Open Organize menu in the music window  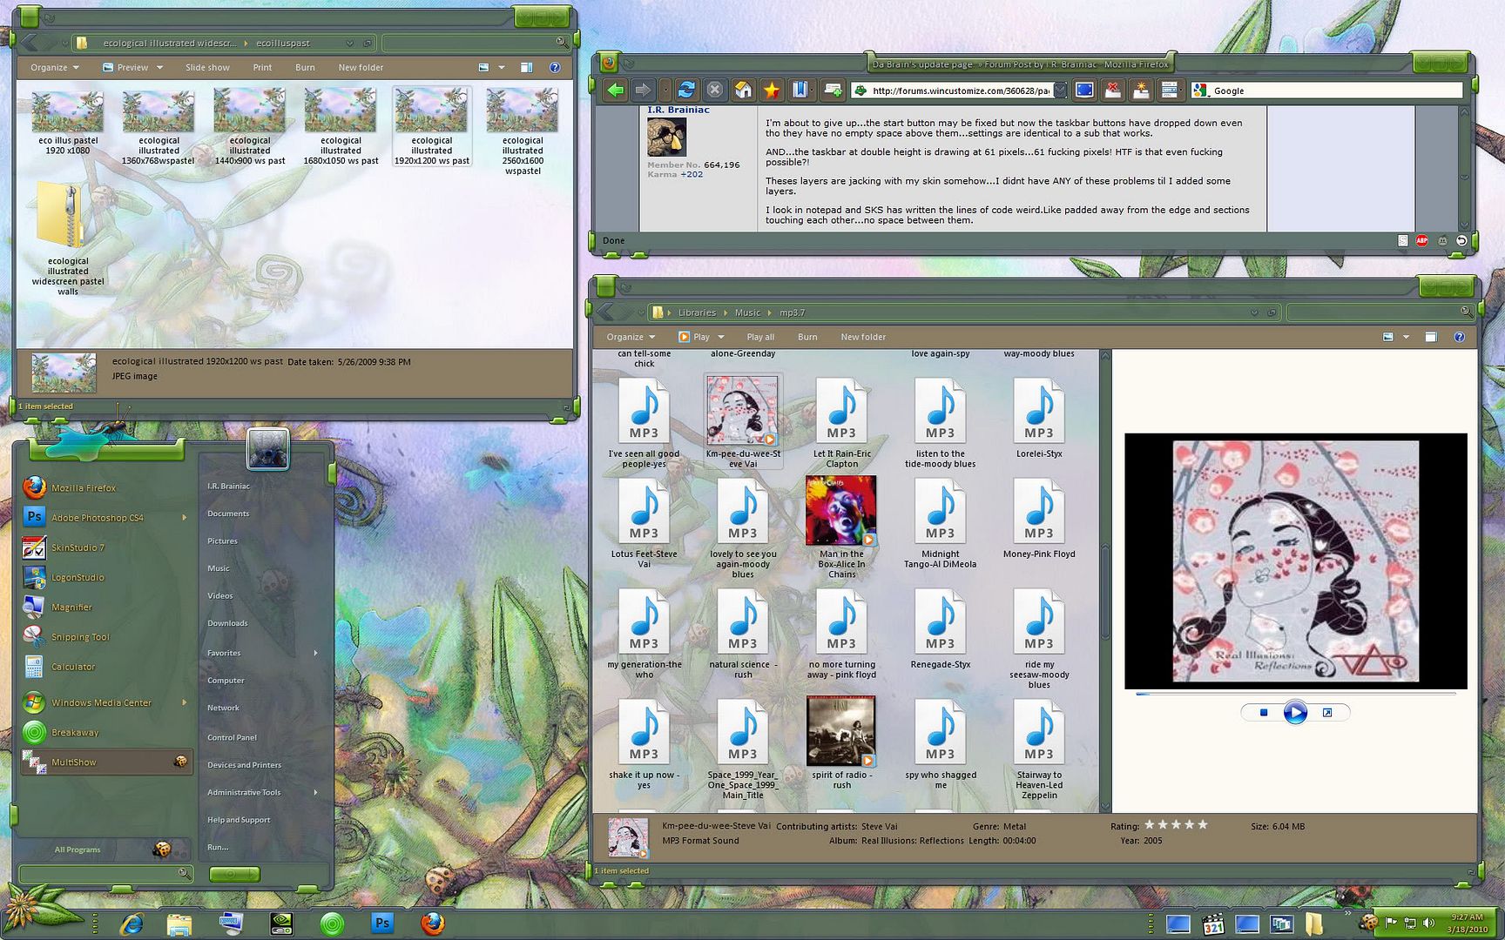(631, 337)
